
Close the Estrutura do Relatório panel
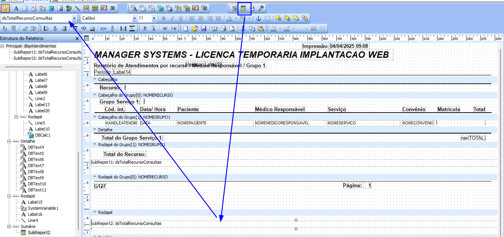[77, 38]
